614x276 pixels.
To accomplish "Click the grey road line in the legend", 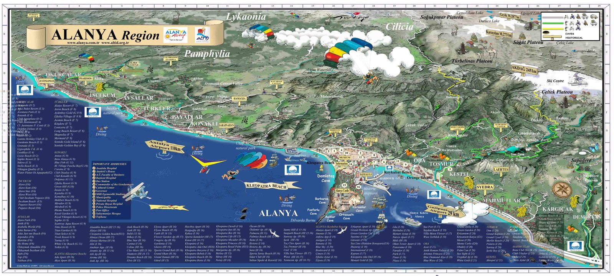I will click(x=553, y=18).
